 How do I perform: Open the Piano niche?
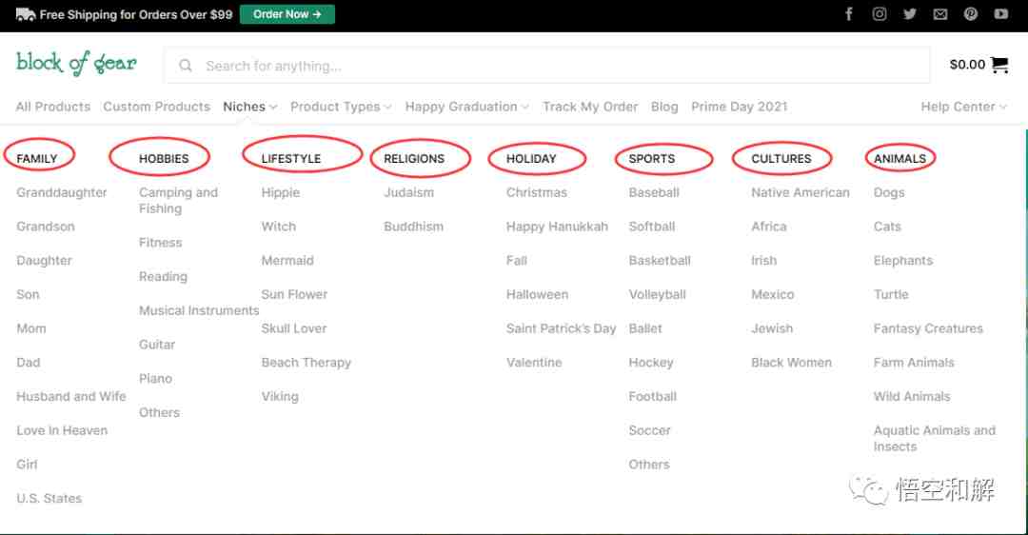click(x=155, y=379)
